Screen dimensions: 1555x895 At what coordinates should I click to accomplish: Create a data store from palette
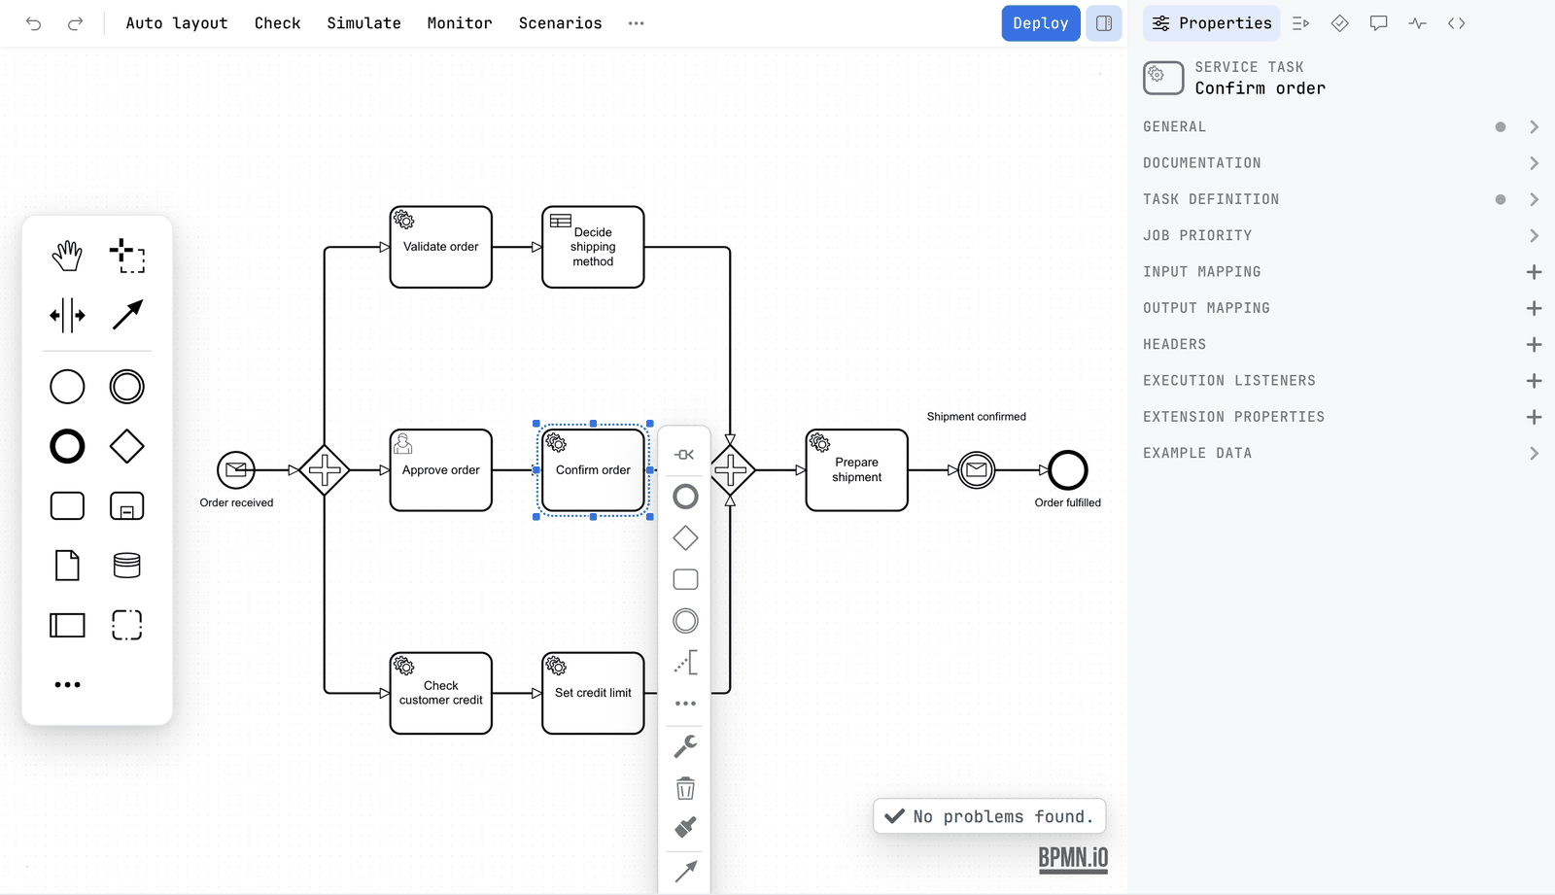[127, 566]
